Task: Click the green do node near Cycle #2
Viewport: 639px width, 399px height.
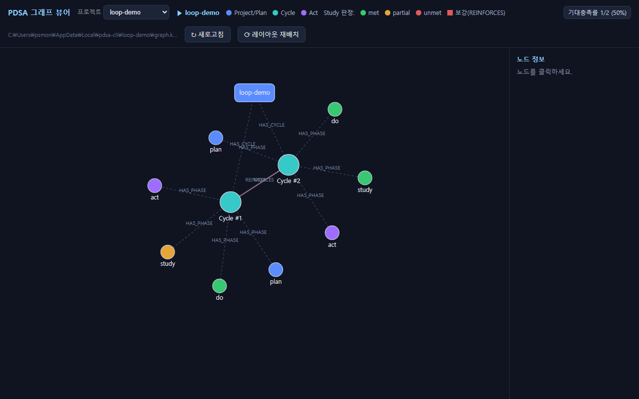Action: pos(335,109)
